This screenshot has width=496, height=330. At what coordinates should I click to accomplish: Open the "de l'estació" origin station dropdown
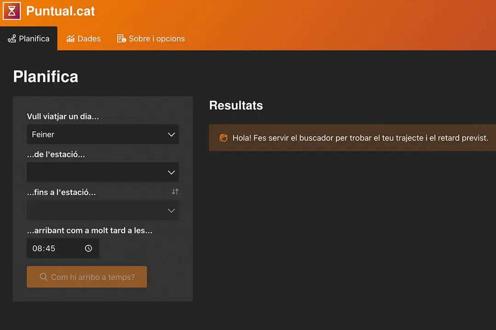103,172
